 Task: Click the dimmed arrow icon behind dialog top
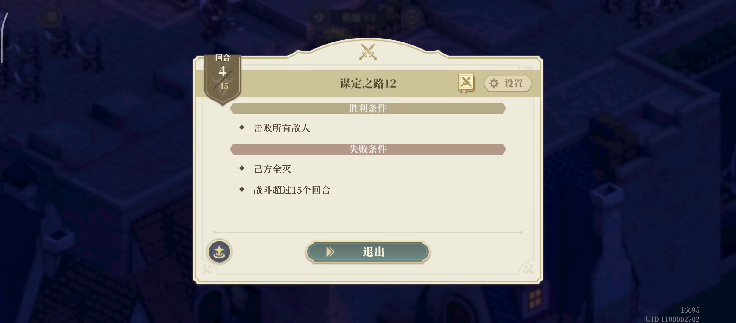pos(319,17)
